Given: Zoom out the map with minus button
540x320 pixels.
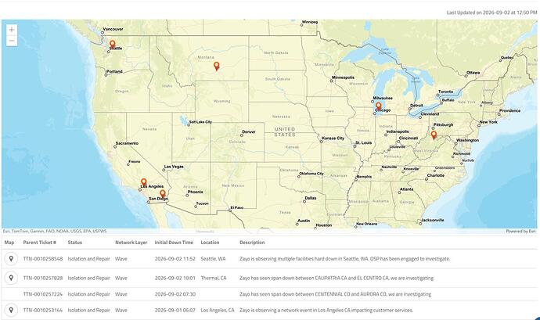Looking at the screenshot, I should (x=12, y=41).
